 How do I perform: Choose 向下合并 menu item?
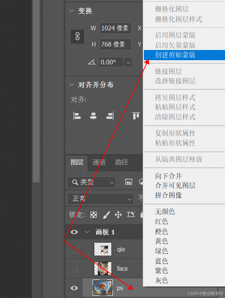pyautogui.click(x=168, y=176)
